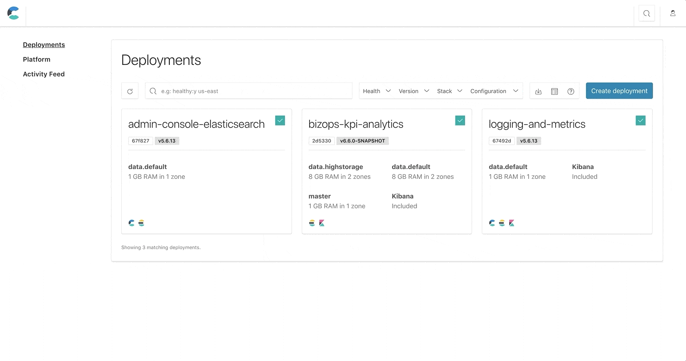Viewport: 686px width, 361px height.
Task: Go to Deployments in sidebar
Action: (x=44, y=45)
